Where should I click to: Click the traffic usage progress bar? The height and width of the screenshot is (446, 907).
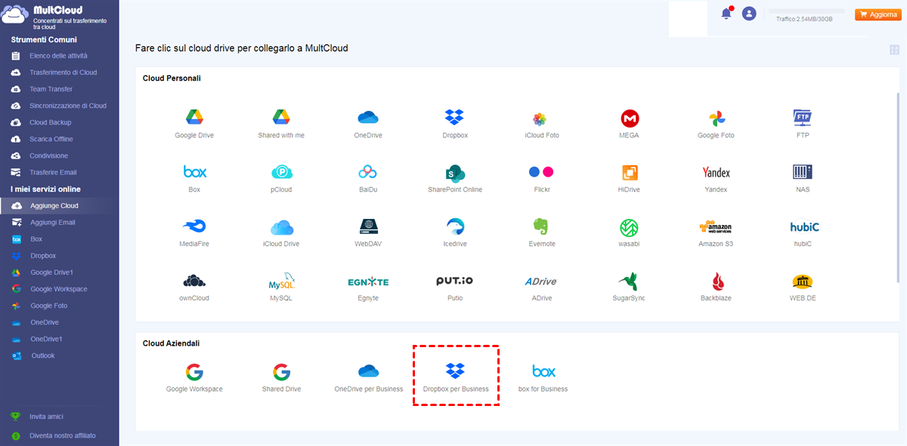point(806,11)
